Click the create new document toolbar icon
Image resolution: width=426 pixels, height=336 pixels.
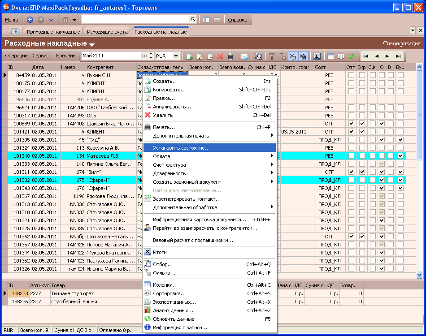point(190,56)
